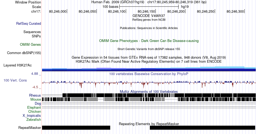Click the right RepeatMasker black block

[x=202, y=128]
